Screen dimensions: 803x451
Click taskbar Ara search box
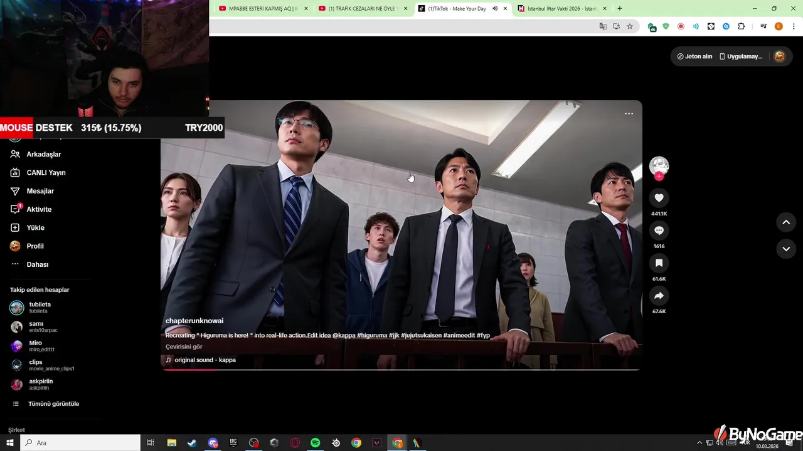point(80,443)
